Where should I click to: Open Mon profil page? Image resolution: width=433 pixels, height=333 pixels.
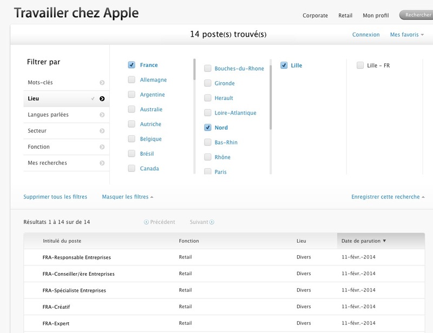(x=376, y=16)
